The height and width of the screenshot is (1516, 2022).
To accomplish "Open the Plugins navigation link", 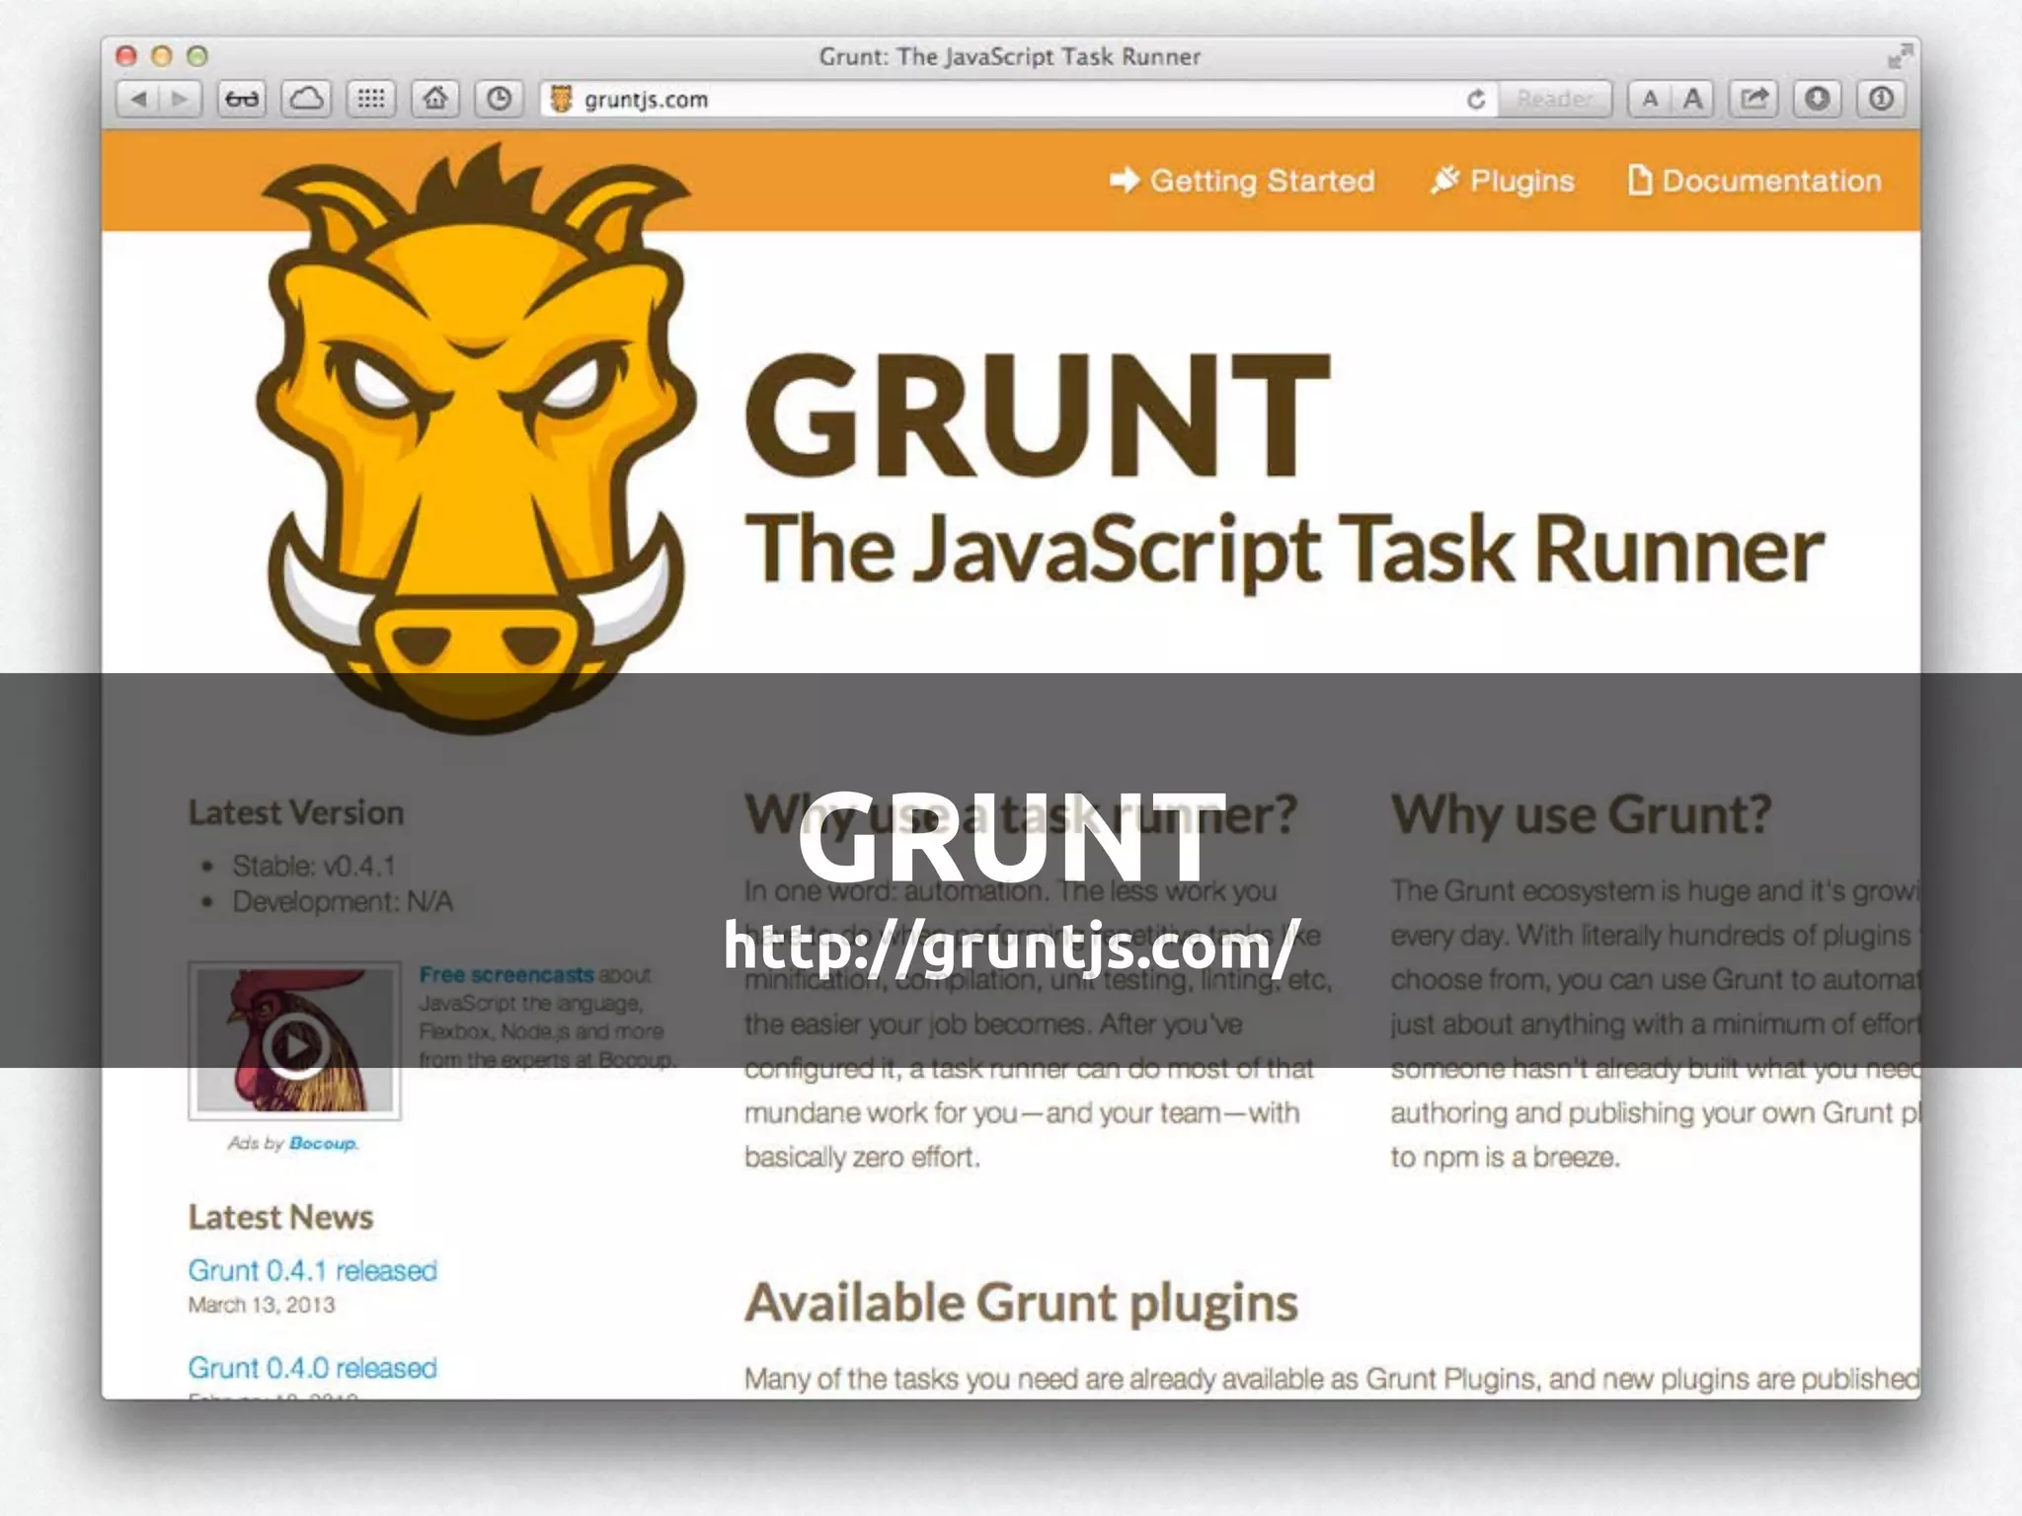I will [x=1503, y=181].
